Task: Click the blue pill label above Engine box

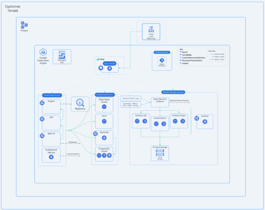Action: (x=52, y=95)
